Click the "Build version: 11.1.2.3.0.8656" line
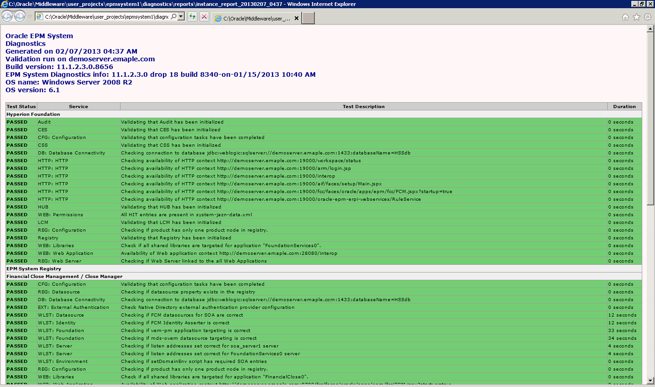The height and width of the screenshot is (387, 655). [59, 67]
